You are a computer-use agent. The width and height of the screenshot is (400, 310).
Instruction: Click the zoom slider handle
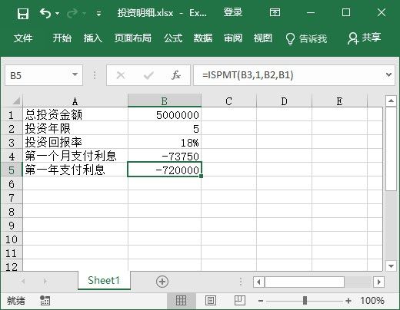tap(305, 300)
